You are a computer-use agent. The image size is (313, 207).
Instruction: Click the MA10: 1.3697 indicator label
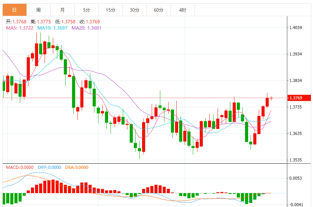pos(53,28)
